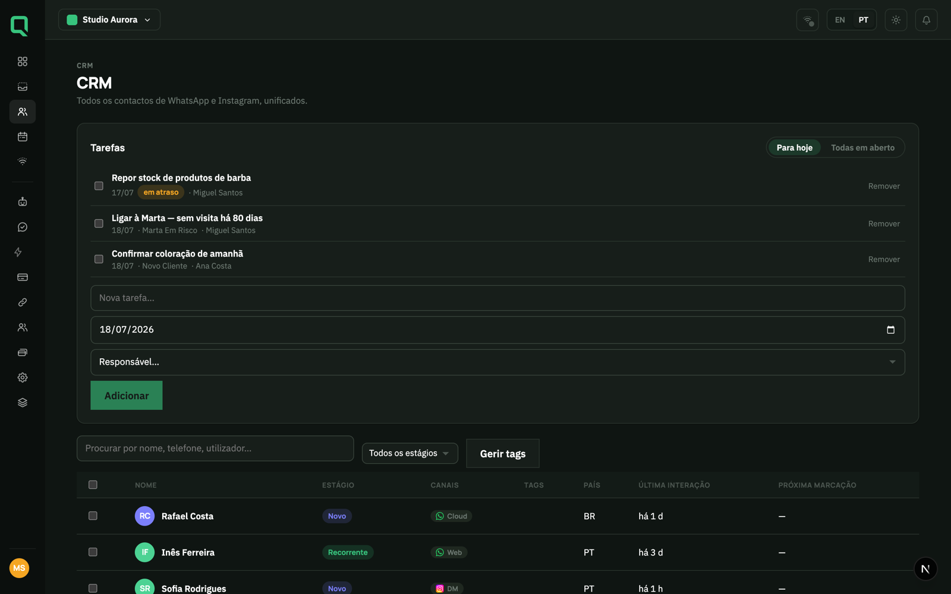The image size is (951, 594).
Task: Open the wifi channels icon in sidebar
Action: click(23, 162)
